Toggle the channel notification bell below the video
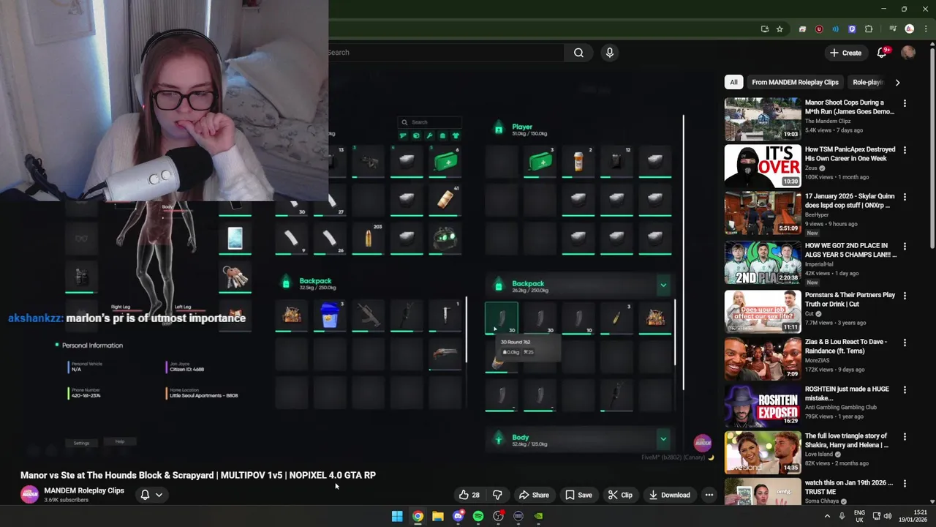The image size is (936, 527). [x=145, y=495]
